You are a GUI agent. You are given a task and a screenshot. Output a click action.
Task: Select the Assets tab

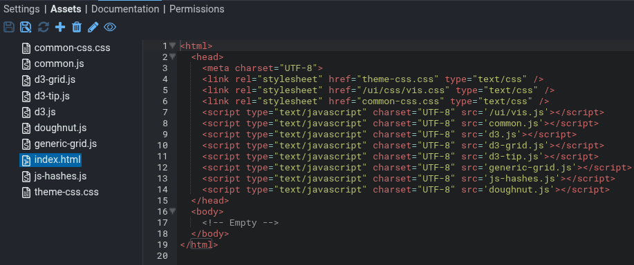(x=66, y=9)
